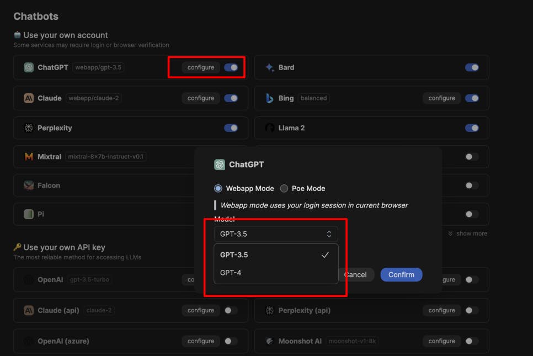Click the Claude logo in the webapp/claude-2 row
The height and width of the screenshot is (356, 533).
point(29,98)
